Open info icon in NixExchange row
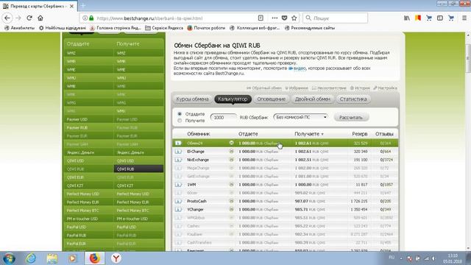This screenshot has width=471, height=265. click(x=178, y=160)
